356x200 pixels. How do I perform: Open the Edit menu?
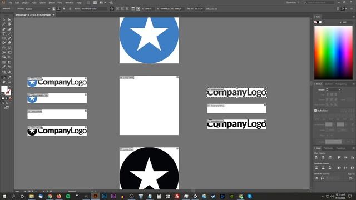point(17,3)
